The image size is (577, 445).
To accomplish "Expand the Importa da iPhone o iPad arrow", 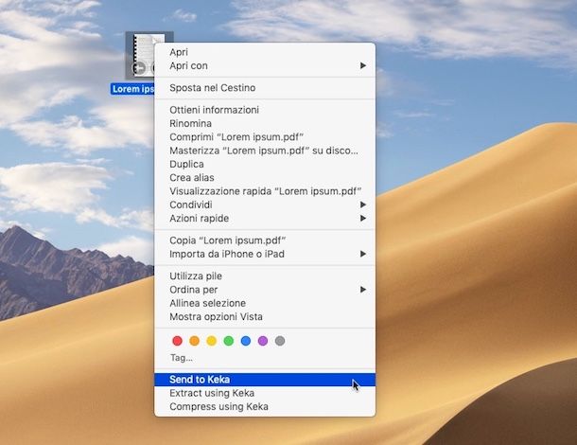I will 363,254.
